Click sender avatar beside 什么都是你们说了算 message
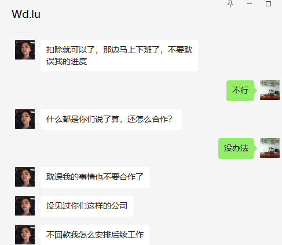The height and width of the screenshot is (245, 282). click(x=25, y=119)
